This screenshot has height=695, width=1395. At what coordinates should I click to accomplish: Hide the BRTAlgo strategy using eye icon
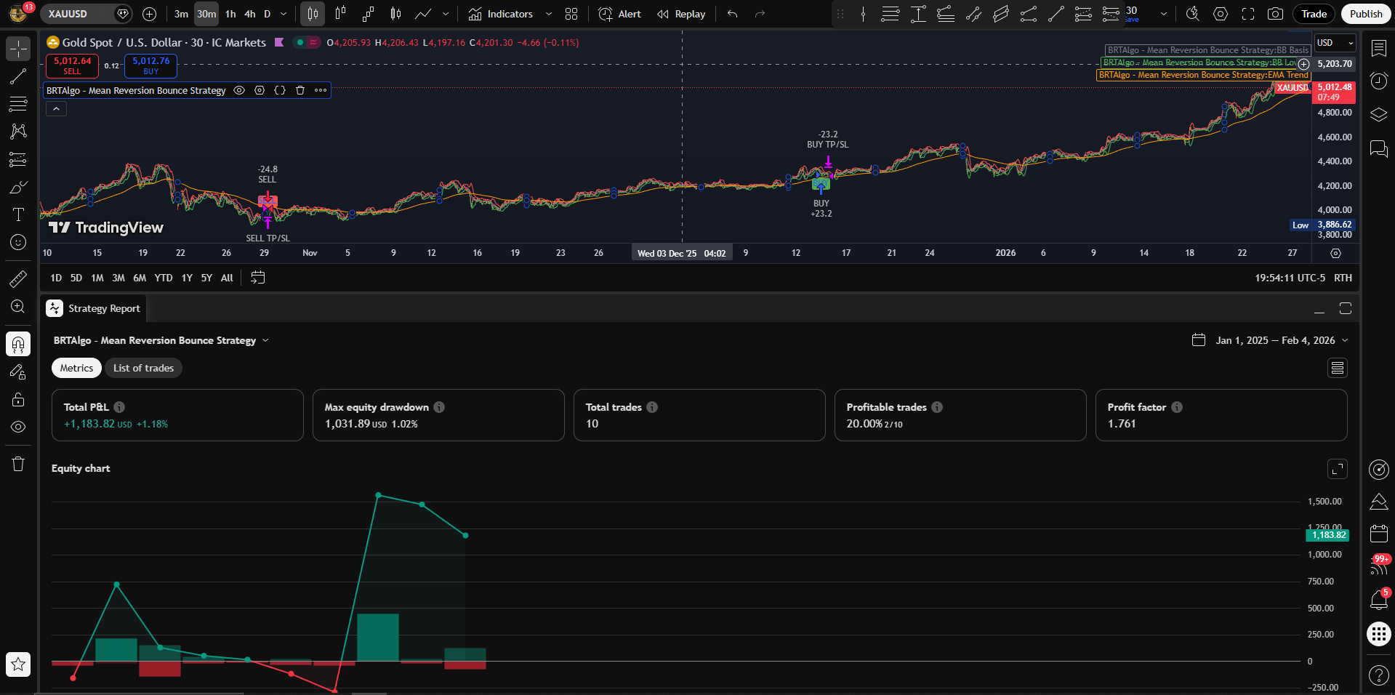point(239,90)
